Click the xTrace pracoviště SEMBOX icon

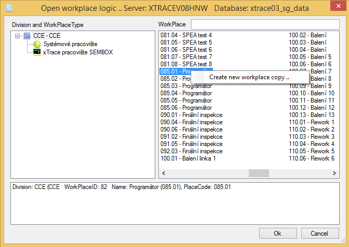point(37,52)
